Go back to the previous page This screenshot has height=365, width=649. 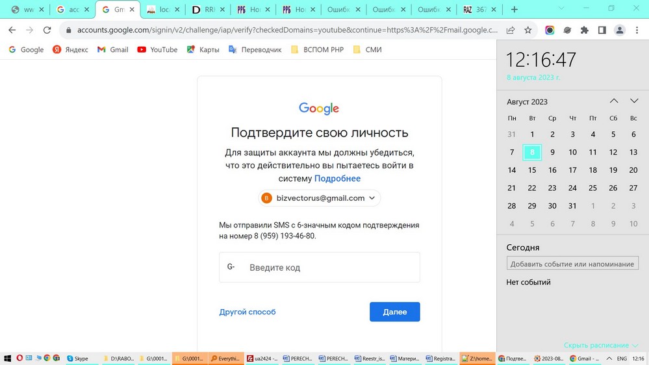12,30
